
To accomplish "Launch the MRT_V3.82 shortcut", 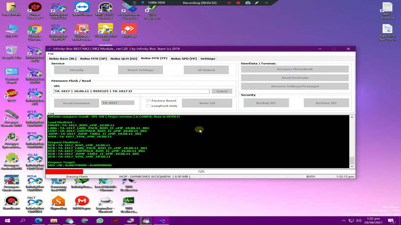I will click(105, 11).
